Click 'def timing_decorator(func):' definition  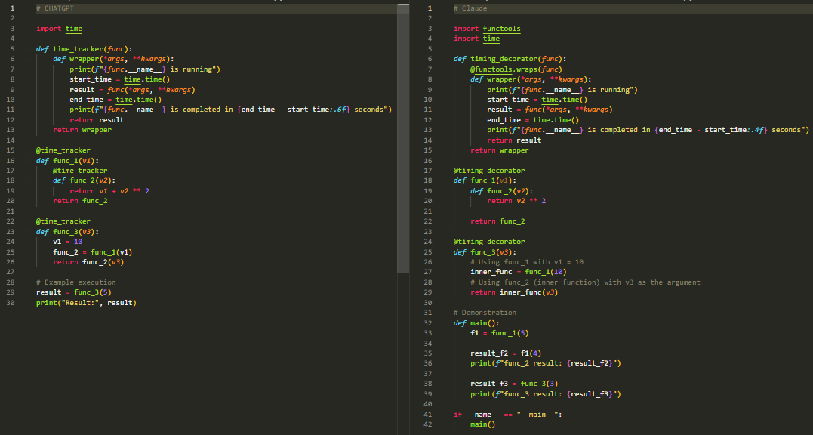[x=510, y=59]
